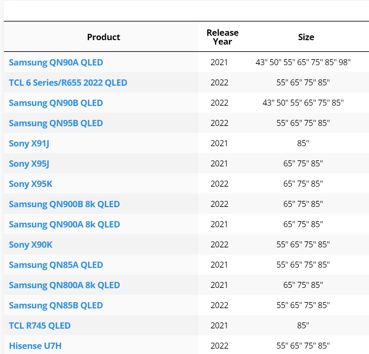Screen dimensions: 369x354
Task: Open the Sony X95K link
Action: tap(31, 184)
